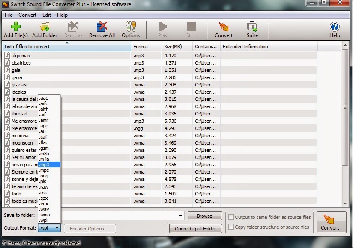Open the Suite toolbox icon

coord(252,27)
